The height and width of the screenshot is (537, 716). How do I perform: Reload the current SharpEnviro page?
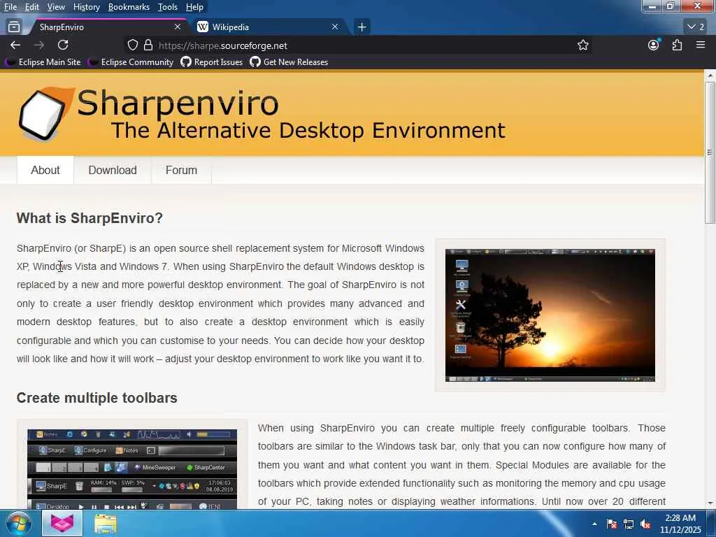(x=63, y=45)
